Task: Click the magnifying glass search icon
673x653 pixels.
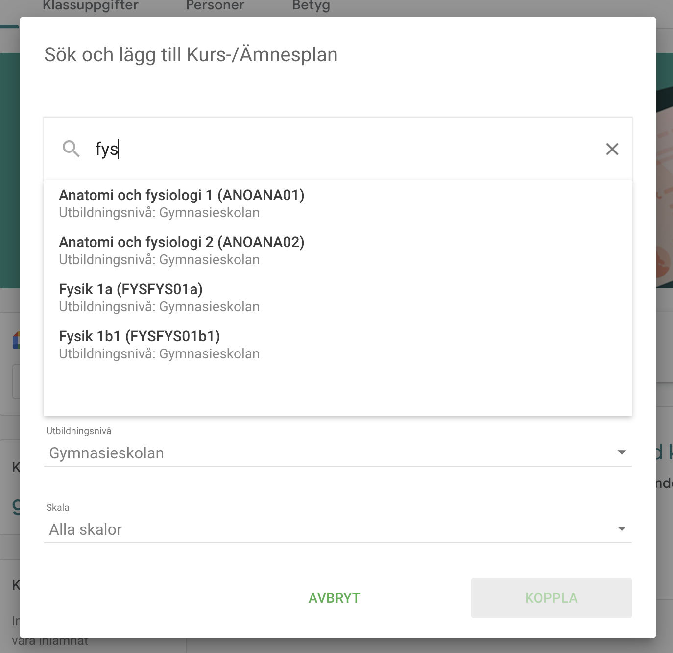Action: click(71, 149)
